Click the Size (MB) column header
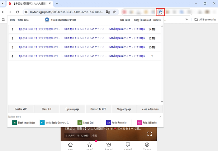 click(x=125, y=20)
